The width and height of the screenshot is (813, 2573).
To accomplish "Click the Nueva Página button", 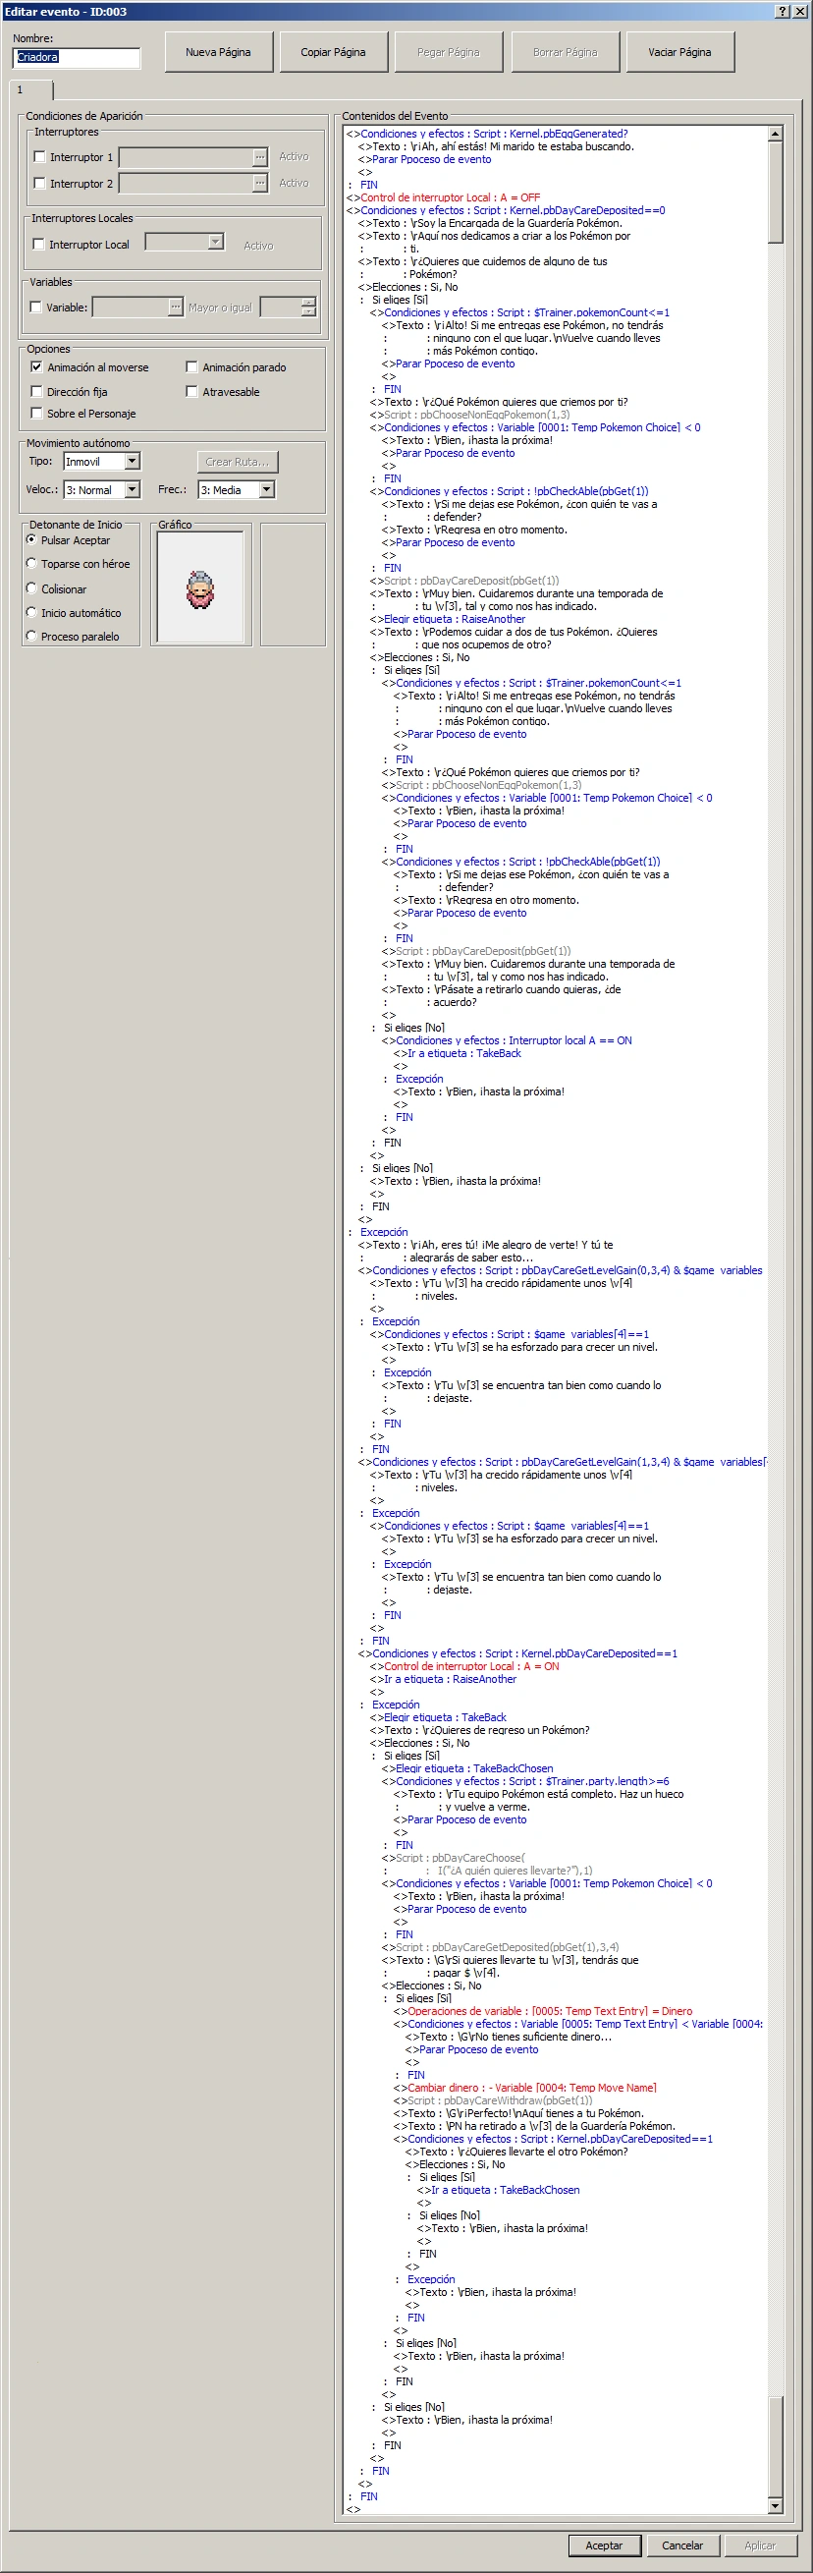I will point(218,52).
